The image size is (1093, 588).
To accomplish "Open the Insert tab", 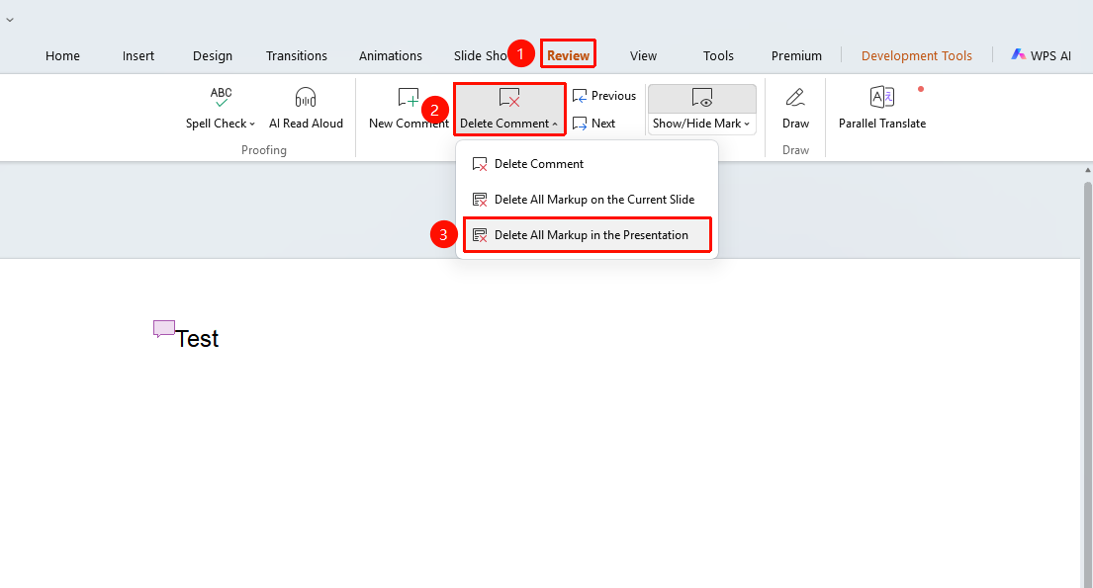I will [x=138, y=55].
